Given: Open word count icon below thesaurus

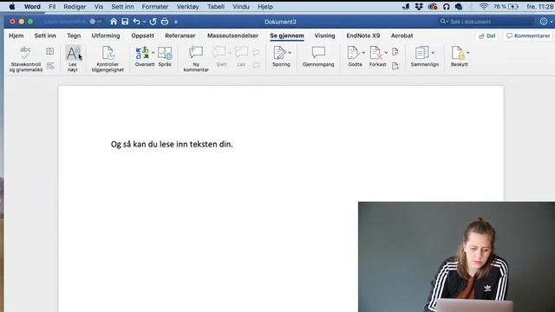Looking at the screenshot, I should click(x=50, y=66).
